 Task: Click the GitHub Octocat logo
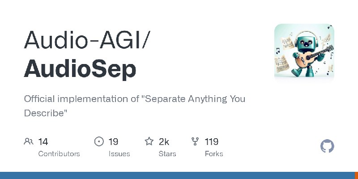coord(327,146)
